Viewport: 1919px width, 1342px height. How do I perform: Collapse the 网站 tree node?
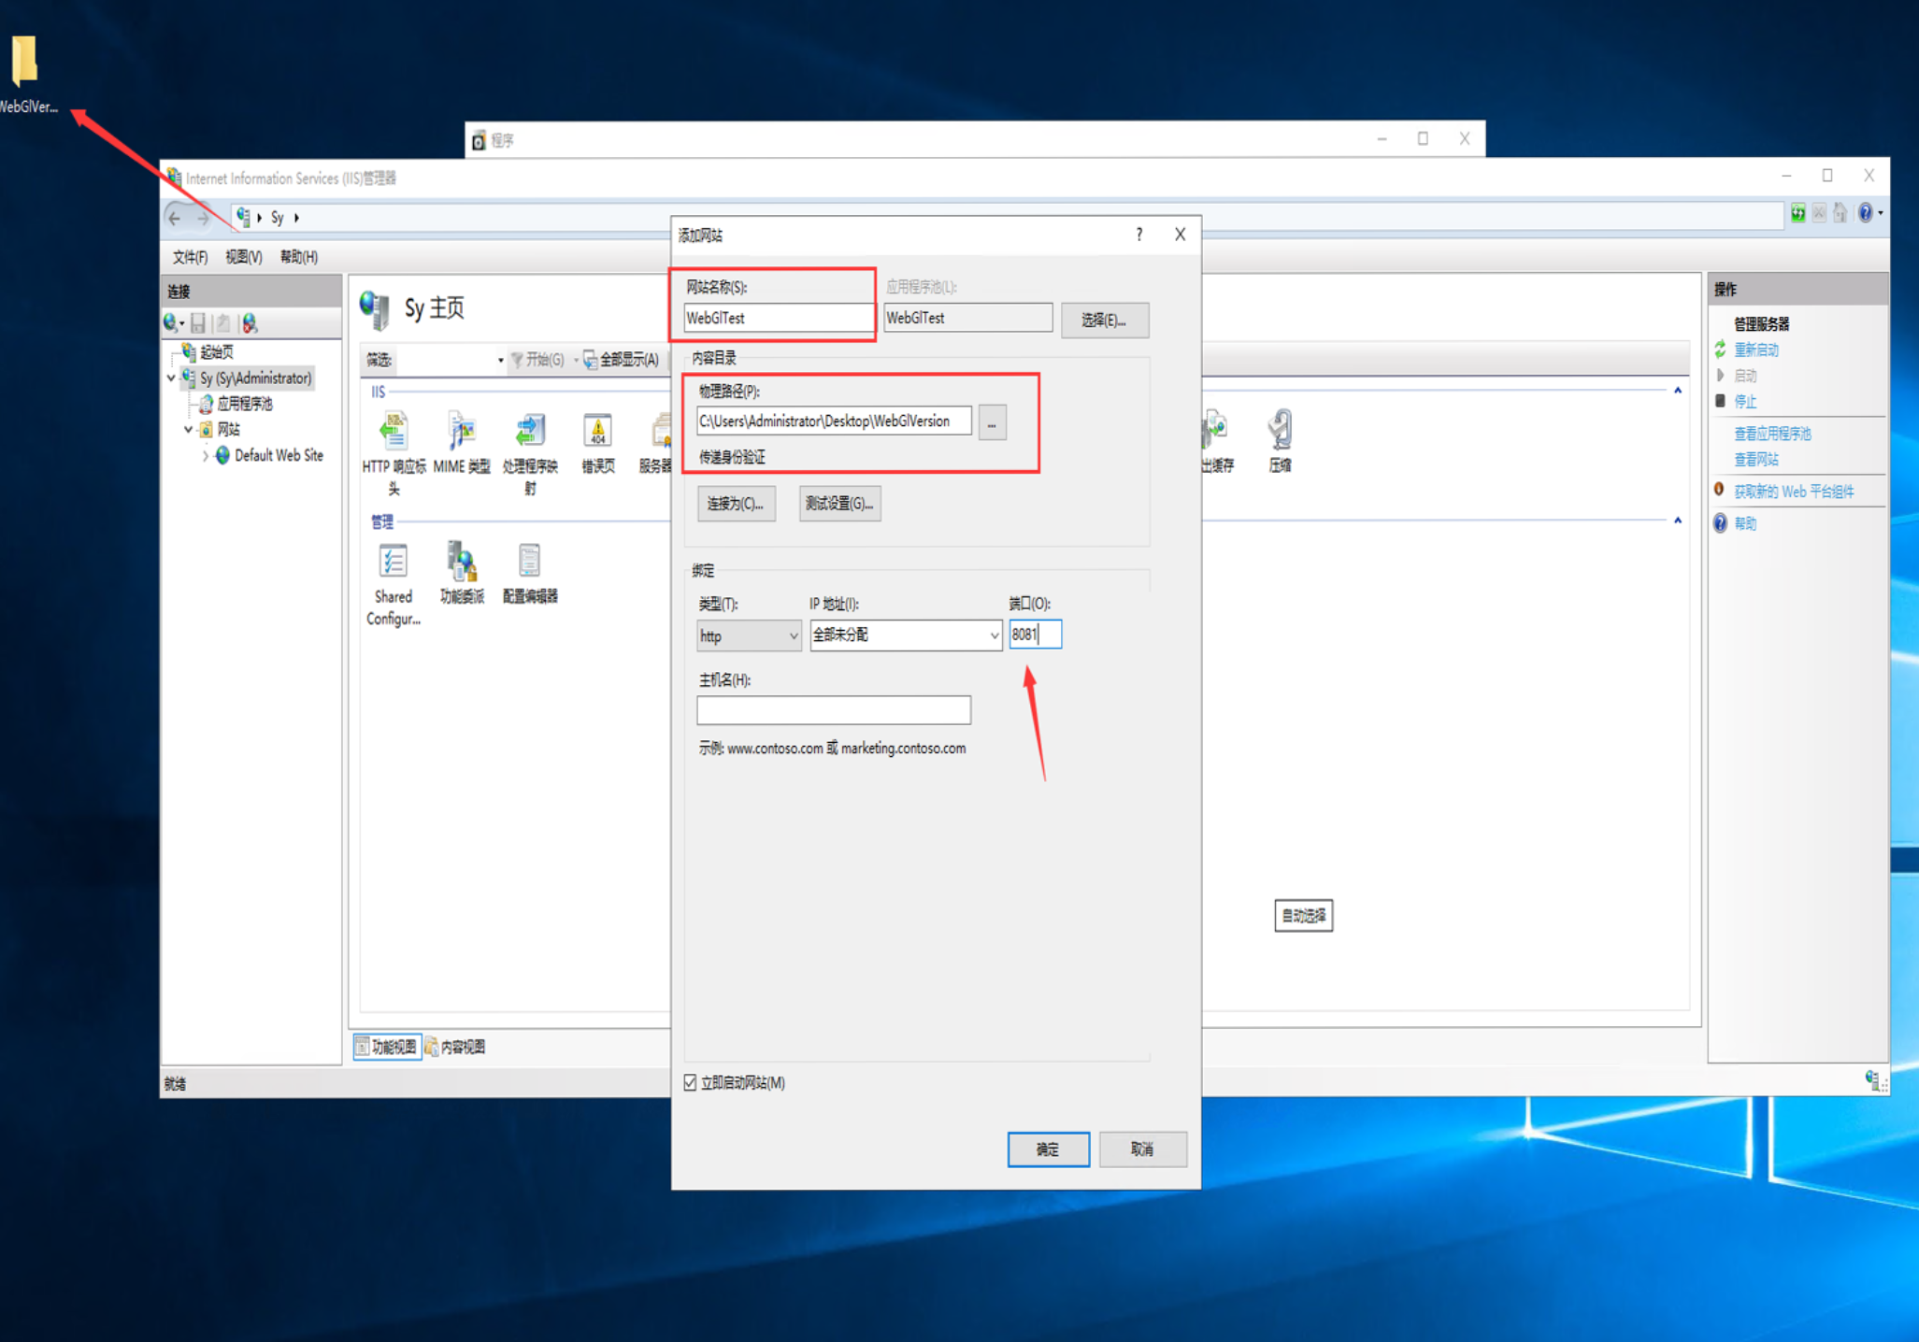pos(189,430)
